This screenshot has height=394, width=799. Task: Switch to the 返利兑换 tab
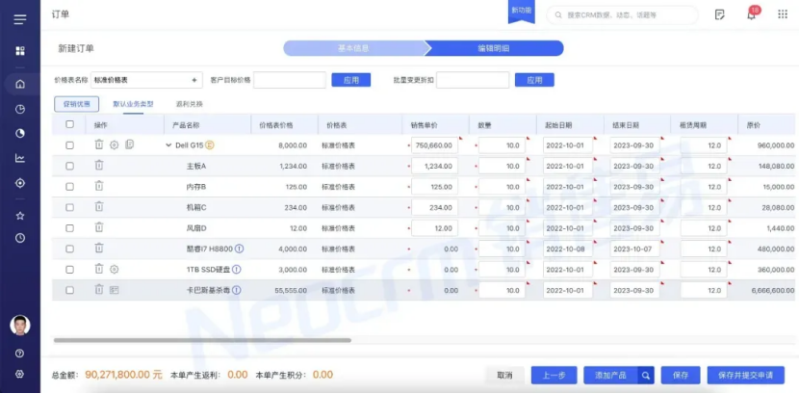[x=189, y=104]
